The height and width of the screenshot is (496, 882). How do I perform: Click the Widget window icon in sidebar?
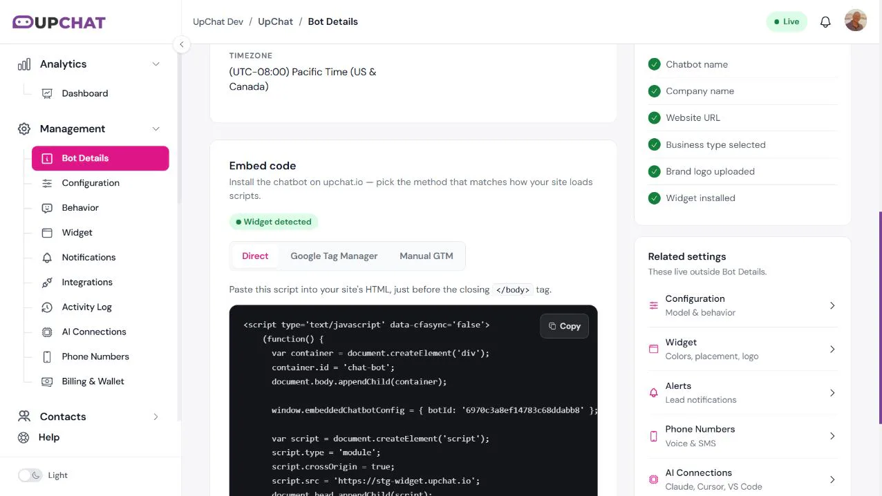click(x=47, y=233)
